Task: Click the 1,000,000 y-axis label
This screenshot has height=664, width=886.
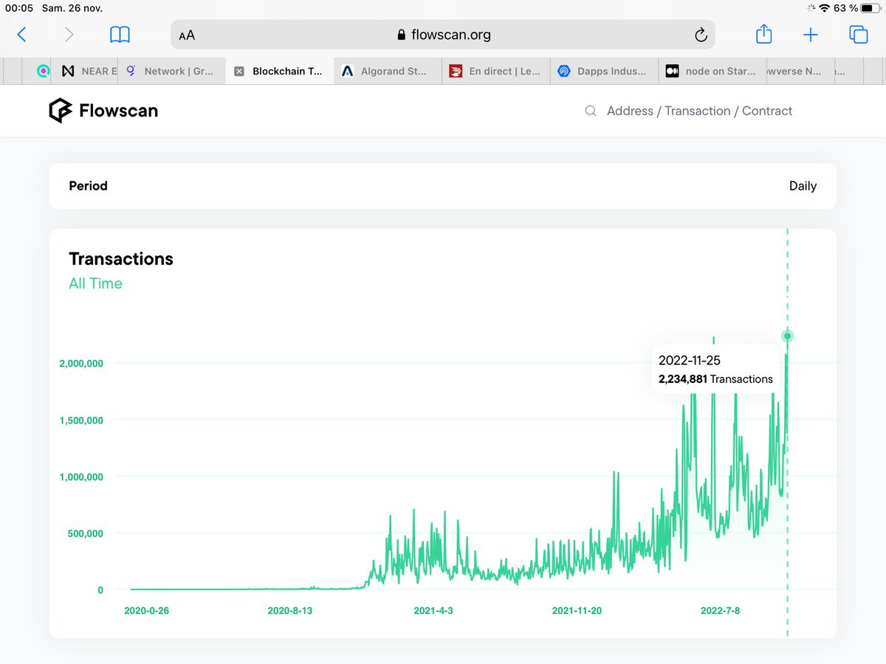Action: point(81,477)
